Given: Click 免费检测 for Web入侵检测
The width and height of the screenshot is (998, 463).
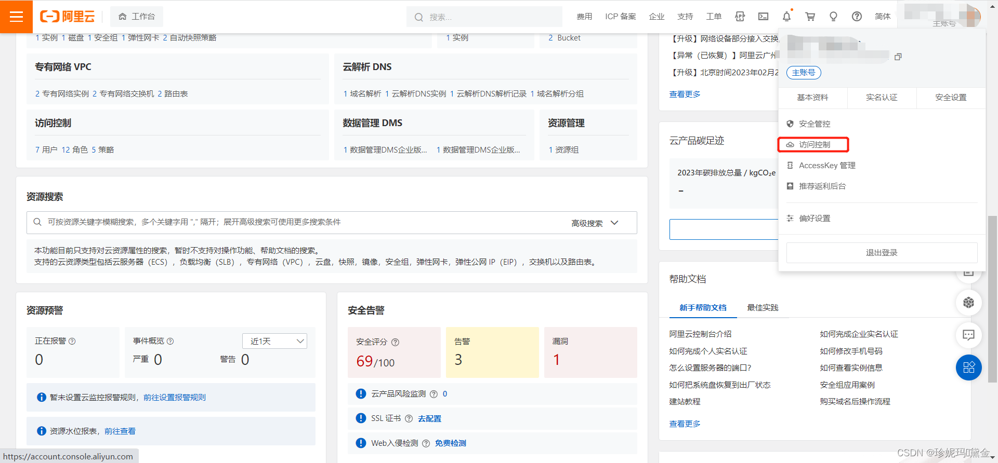Looking at the screenshot, I should click(x=450, y=443).
